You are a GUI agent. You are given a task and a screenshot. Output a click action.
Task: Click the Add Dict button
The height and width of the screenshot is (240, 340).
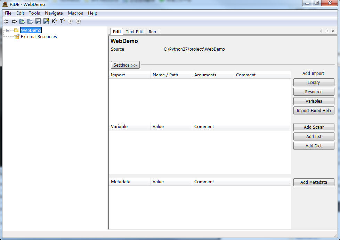click(x=314, y=146)
